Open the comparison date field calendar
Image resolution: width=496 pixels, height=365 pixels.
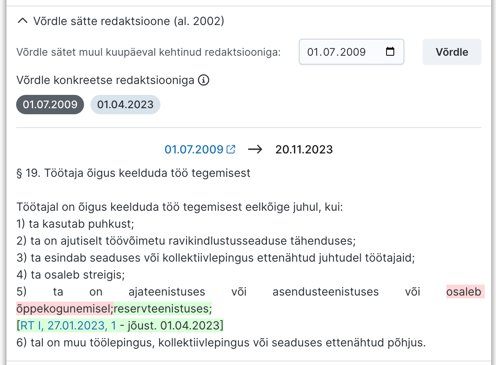click(x=389, y=52)
